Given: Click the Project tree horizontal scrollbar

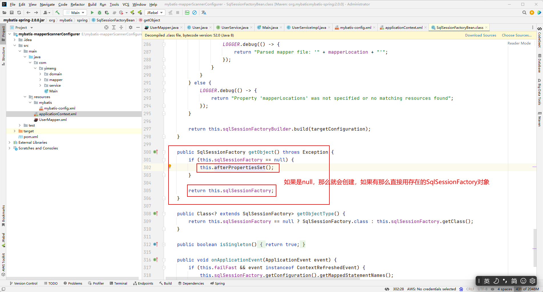Looking at the screenshot, I should [73, 278].
